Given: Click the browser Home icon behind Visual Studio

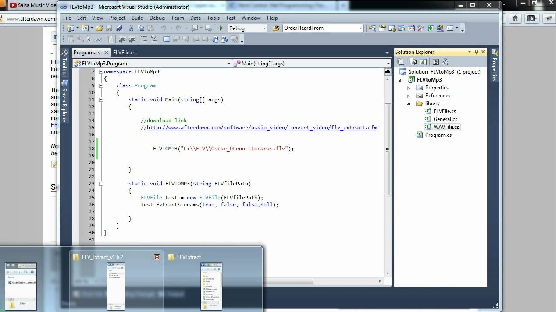Looking at the screenshot, I should [x=515, y=18].
